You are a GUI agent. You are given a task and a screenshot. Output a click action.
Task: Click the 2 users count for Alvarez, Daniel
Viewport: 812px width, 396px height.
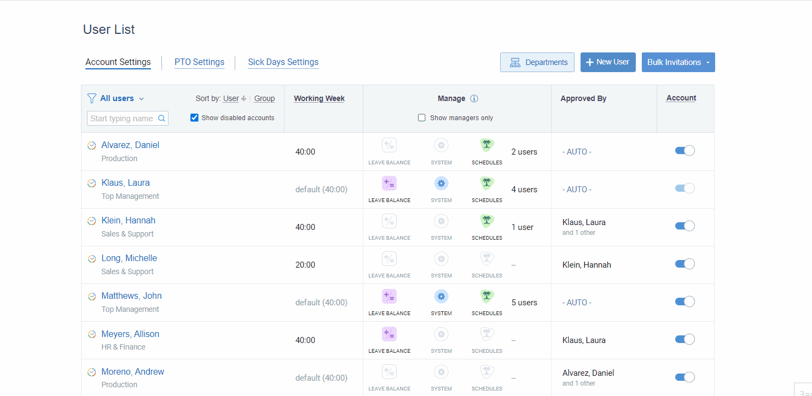[x=524, y=152]
